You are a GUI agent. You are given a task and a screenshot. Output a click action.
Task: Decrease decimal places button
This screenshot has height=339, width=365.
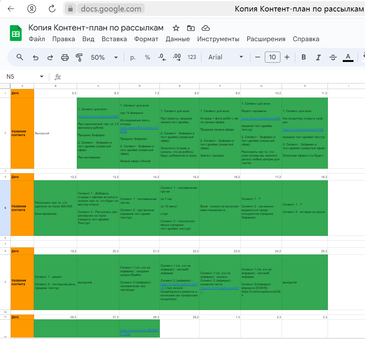[x=162, y=57]
